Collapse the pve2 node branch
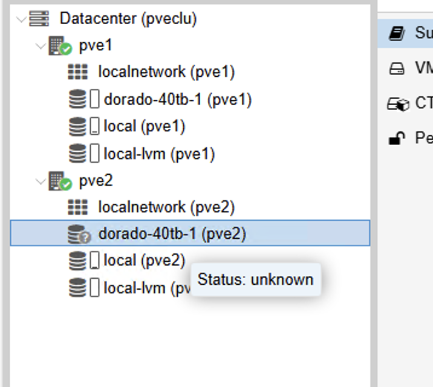Image resolution: width=433 pixels, height=387 pixels. (x=41, y=181)
